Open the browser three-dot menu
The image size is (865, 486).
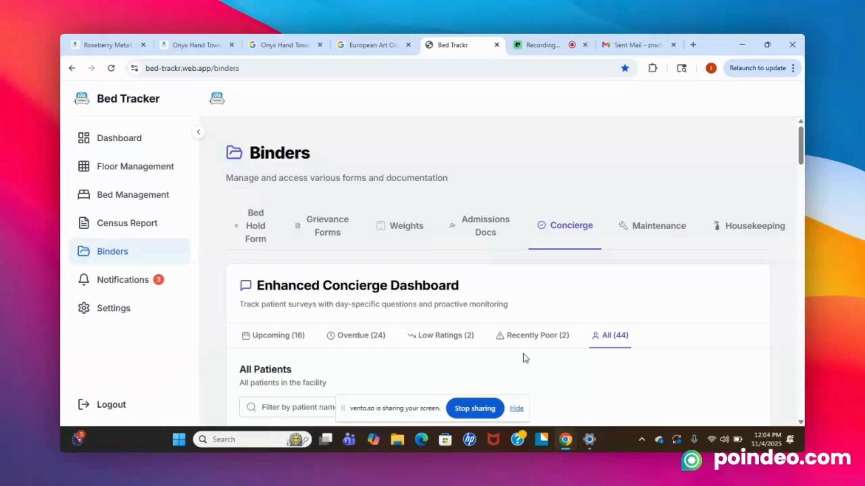793,68
